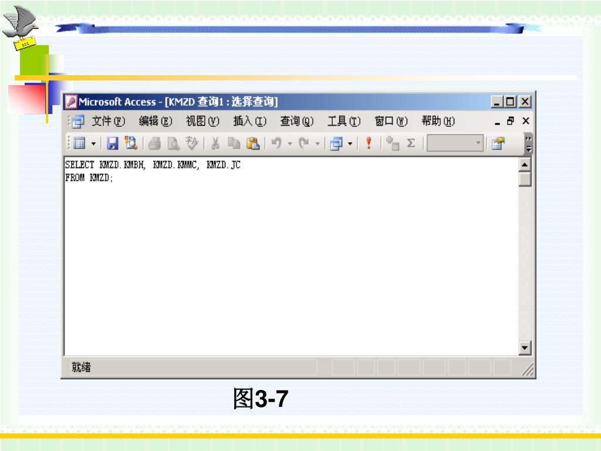Click the query window icon in menu bar

point(78,122)
